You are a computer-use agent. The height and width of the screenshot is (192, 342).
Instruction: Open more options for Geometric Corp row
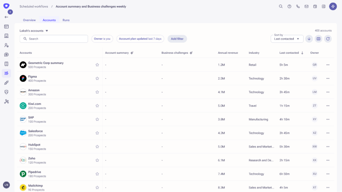[328, 65]
